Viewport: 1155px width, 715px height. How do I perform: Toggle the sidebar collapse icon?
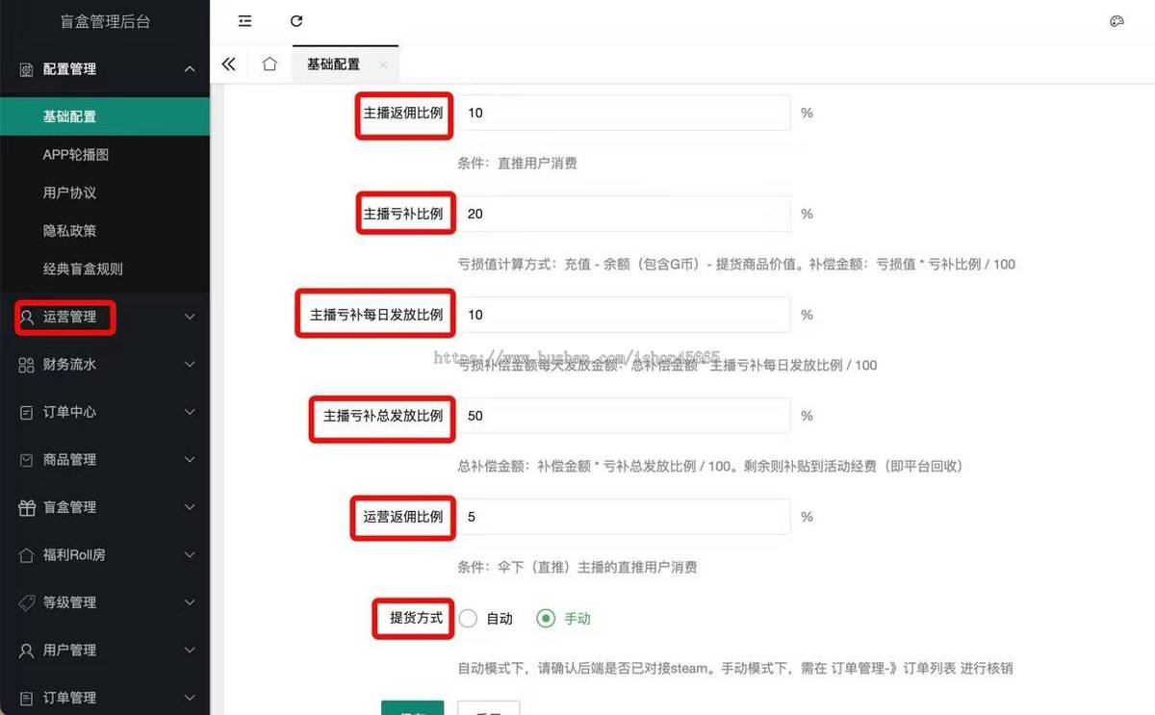click(244, 21)
